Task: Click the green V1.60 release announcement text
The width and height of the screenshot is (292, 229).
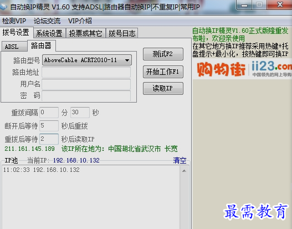Action: click(x=240, y=34)
